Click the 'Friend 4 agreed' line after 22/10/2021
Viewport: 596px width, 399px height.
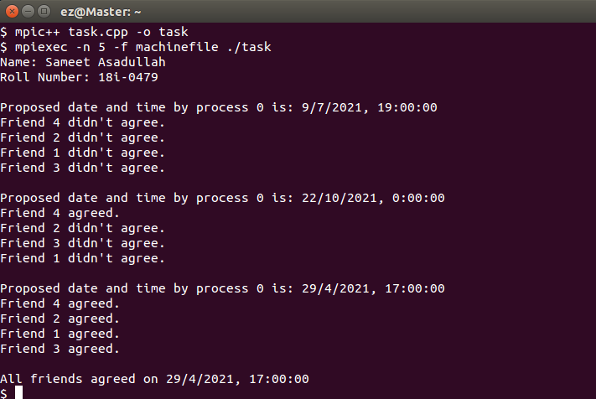60,213
